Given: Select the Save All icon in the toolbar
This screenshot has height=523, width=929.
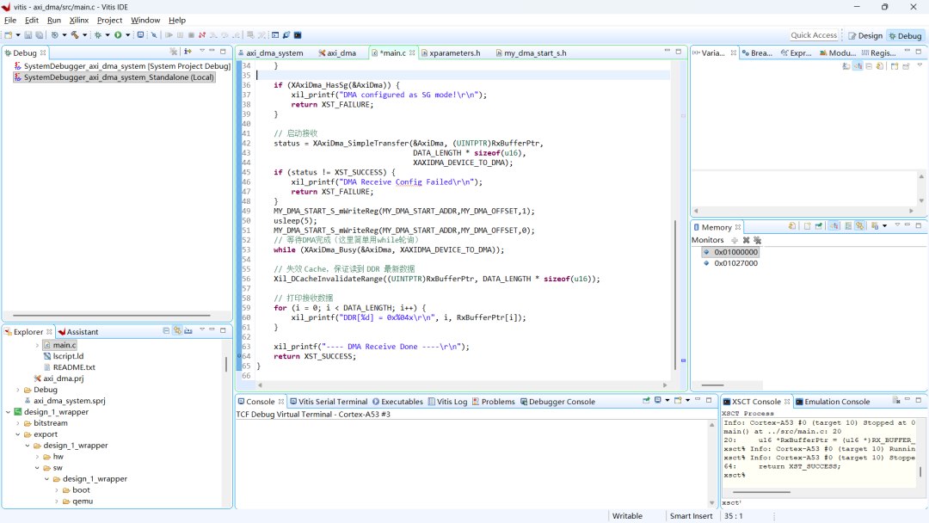Looking at the screenshot, I should (x=37, y=34).
